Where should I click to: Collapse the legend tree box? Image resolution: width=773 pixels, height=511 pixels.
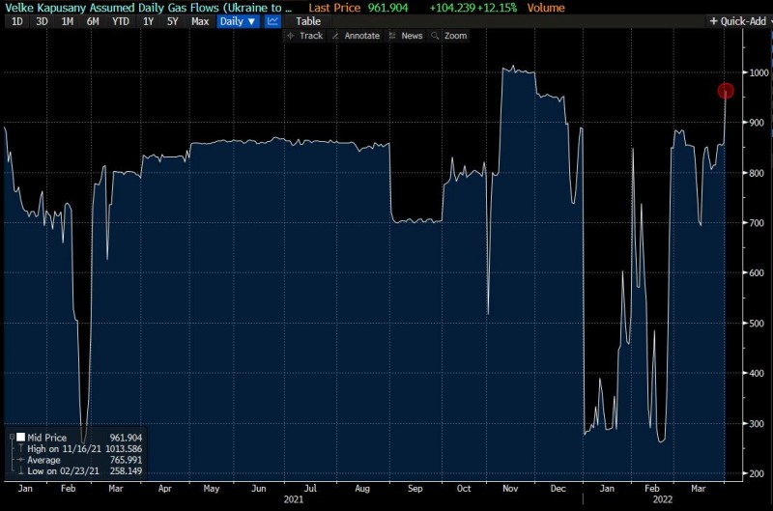[x=10, y=438]
